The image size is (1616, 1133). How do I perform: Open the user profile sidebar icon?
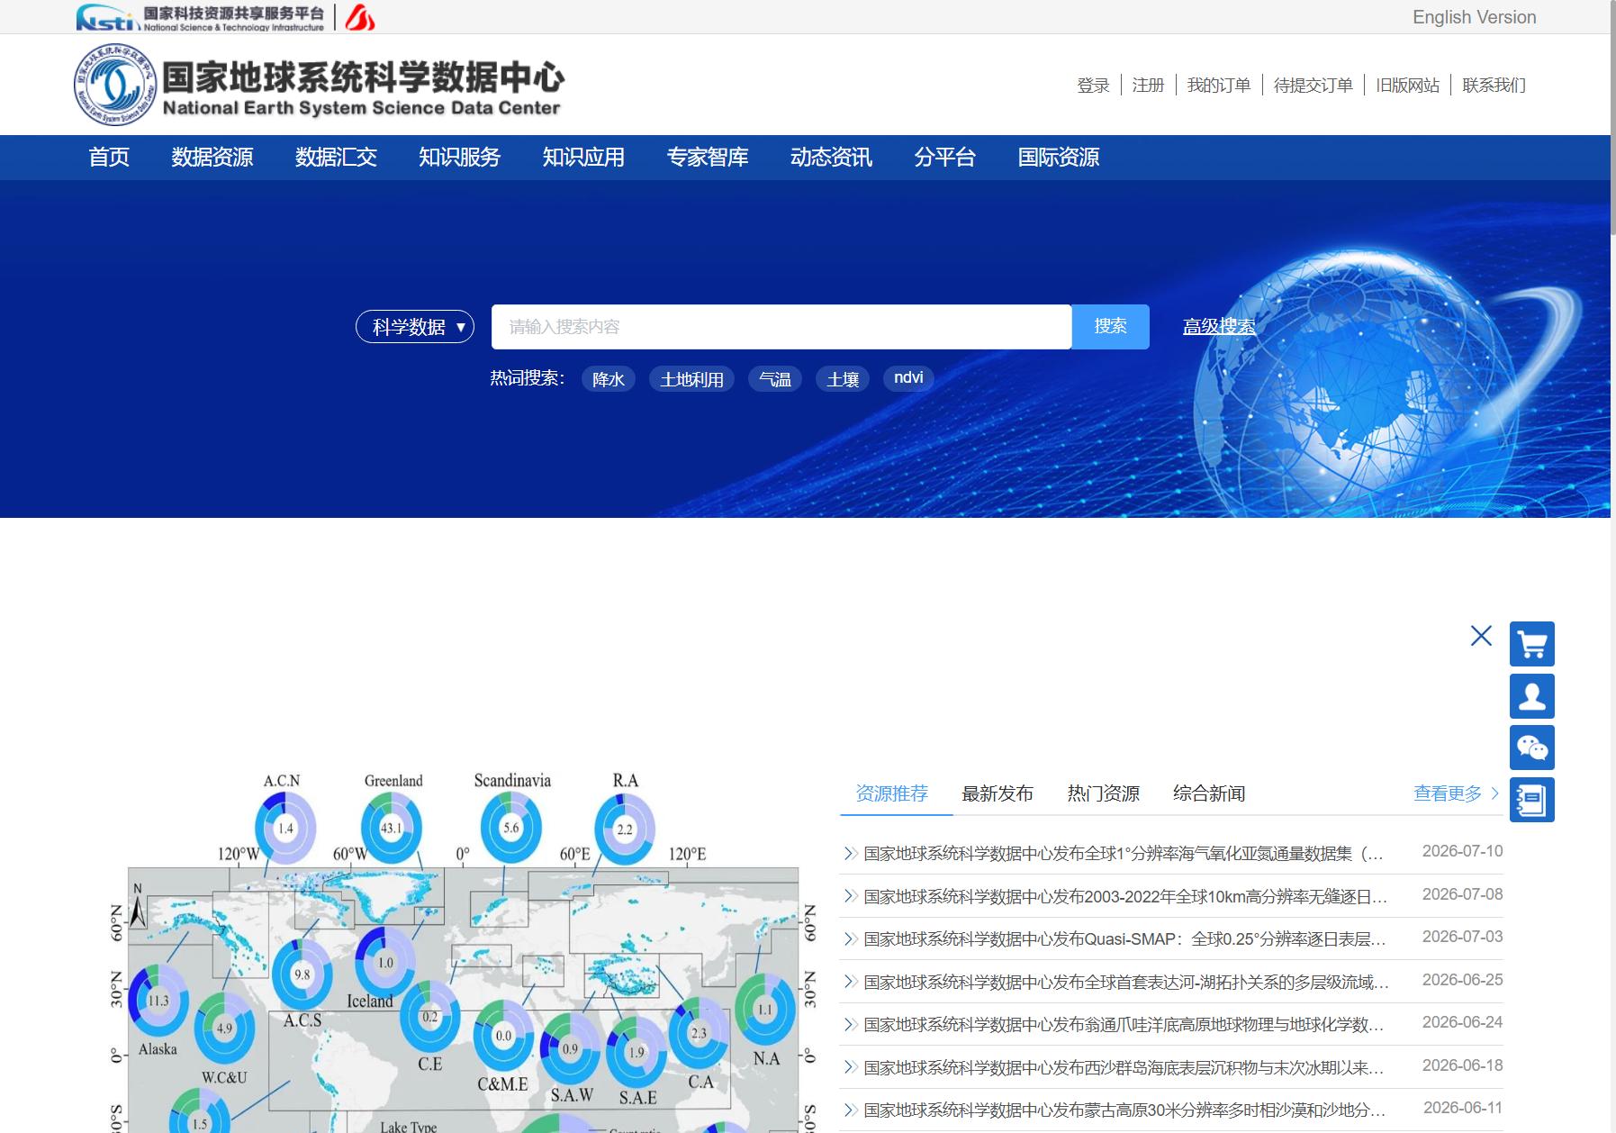pos(1531,696)
